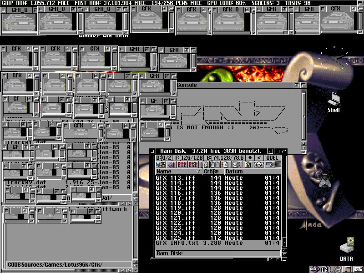The width and height of the screenshot is (364, 273).
Task: Open the down-arrow menu next to B: counter
Action: (x=250, y=158)
